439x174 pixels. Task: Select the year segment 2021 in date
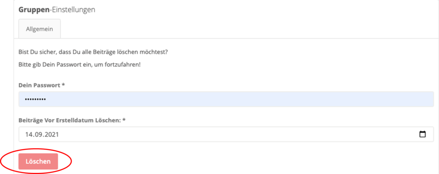click(x=51, y=134)
